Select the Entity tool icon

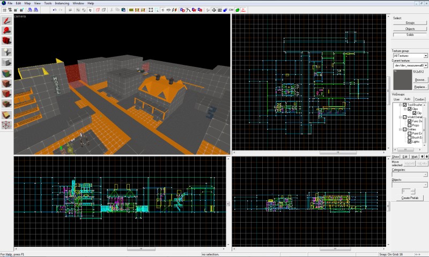pos(6,52)
